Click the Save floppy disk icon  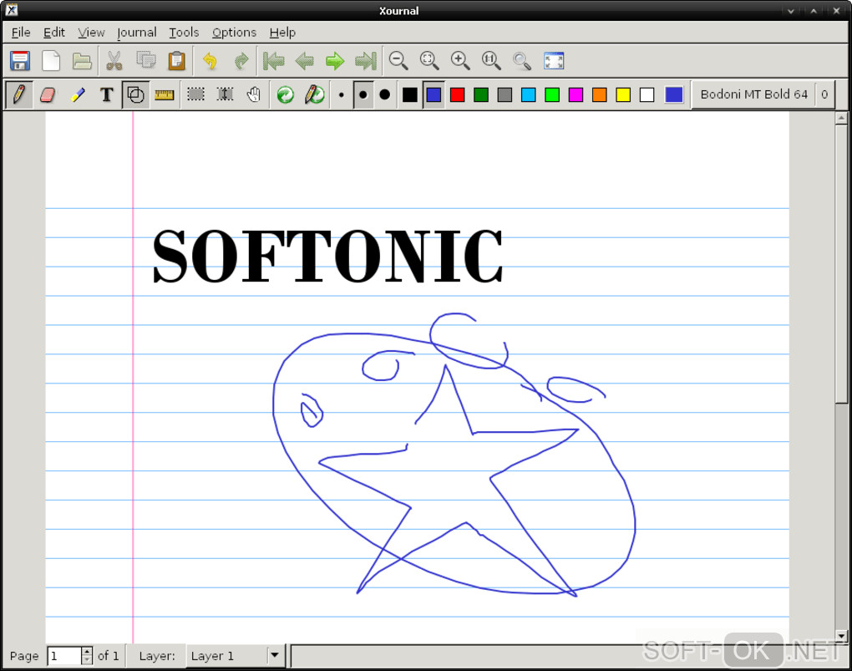tap(20, 61)
